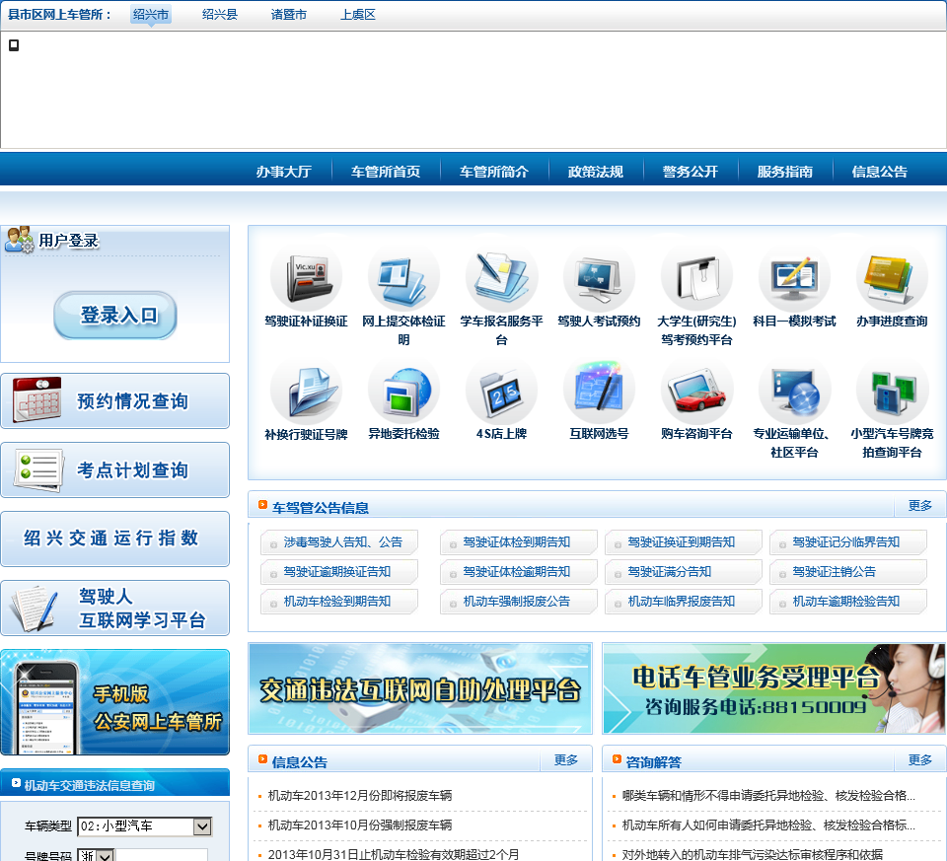Open the 网上提交体检证明 icon
Image resolution: width=947 pixels, height=861 pixels.
[x=403, y=278]
